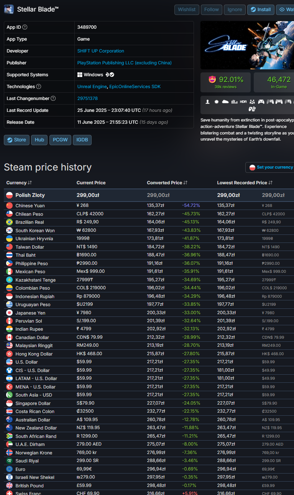294x495 pixels.
Task: Click the 46,472 In-Game count box
Action: coord(274,82)
